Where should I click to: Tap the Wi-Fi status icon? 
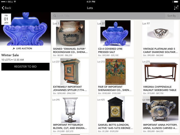click(15, 2)
